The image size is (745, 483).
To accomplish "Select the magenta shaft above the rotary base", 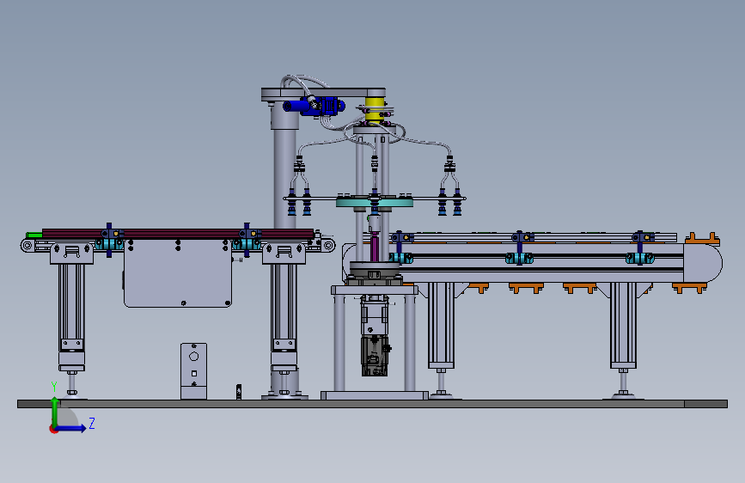I will pyautogui.click(x=375, y=248).
